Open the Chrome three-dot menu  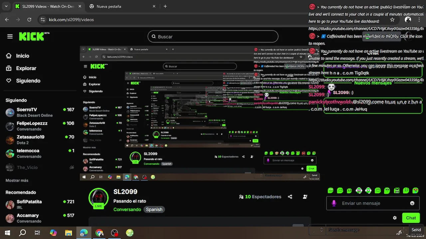pos(419,20)
